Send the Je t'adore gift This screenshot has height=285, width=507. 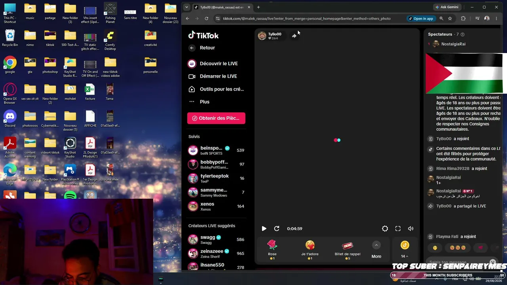coord(310,250)
